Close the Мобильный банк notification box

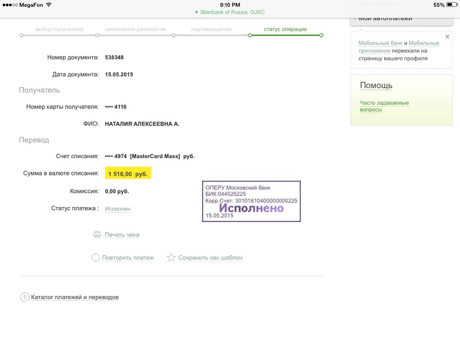(447, 36)
